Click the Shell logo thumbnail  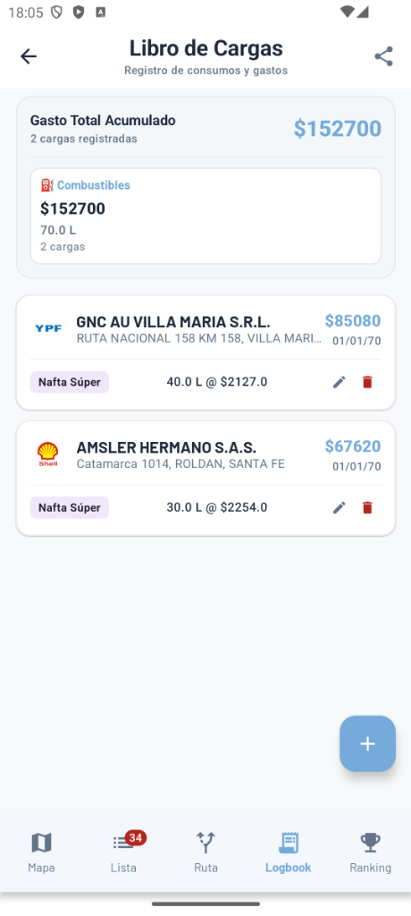tap(48, 454)
